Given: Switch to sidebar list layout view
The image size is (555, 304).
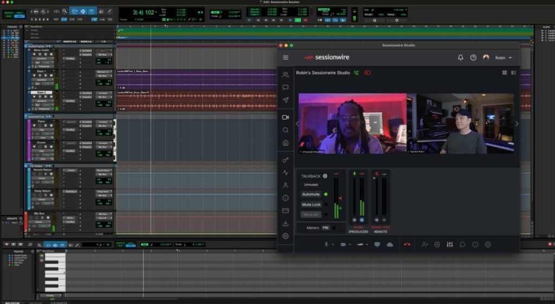Looking at the screenshot, I should coord(513,72).
